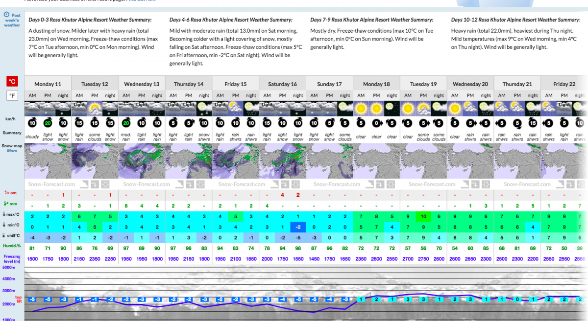Click Monday 11 AM cloudy summary text

(x=32, y=137)
